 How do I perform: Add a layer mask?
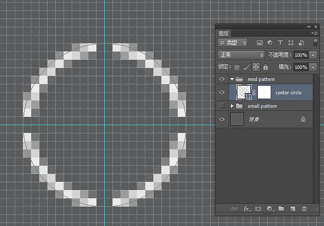coord(258,209)
